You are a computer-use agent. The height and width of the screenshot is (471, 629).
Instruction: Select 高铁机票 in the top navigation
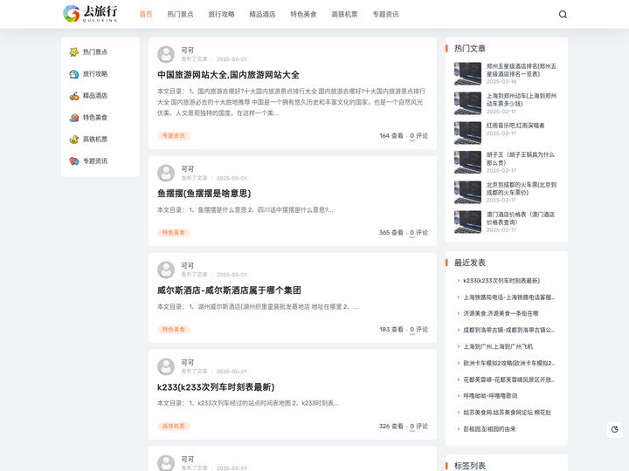[x=344, y=15]
